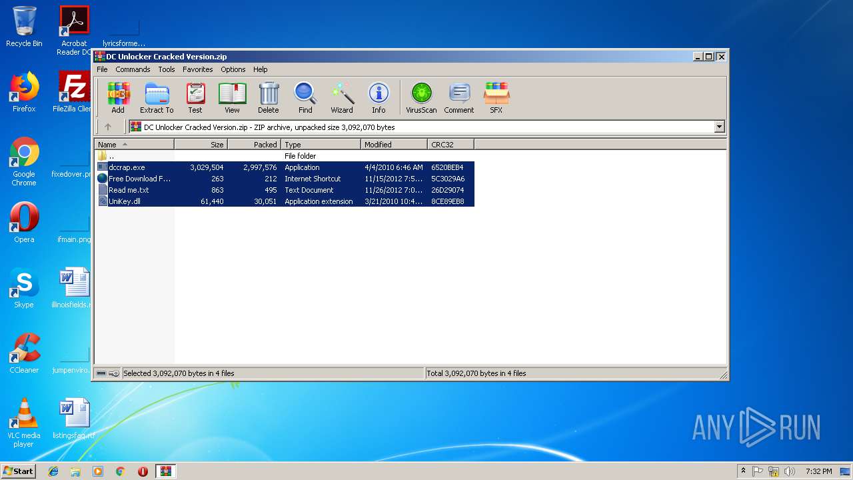Open the Find magnifier tool
This screenshot has height=480, width=853.
click(305, 98)
